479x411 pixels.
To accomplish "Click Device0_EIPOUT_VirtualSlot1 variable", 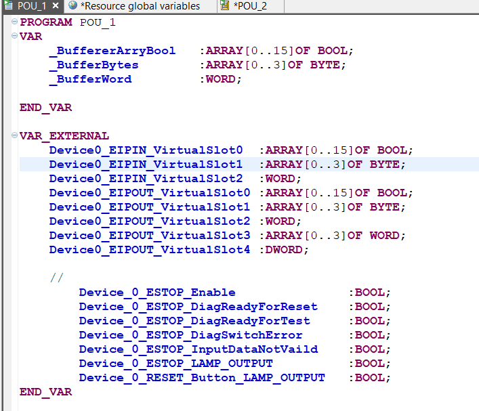I will tap(150, 207).
